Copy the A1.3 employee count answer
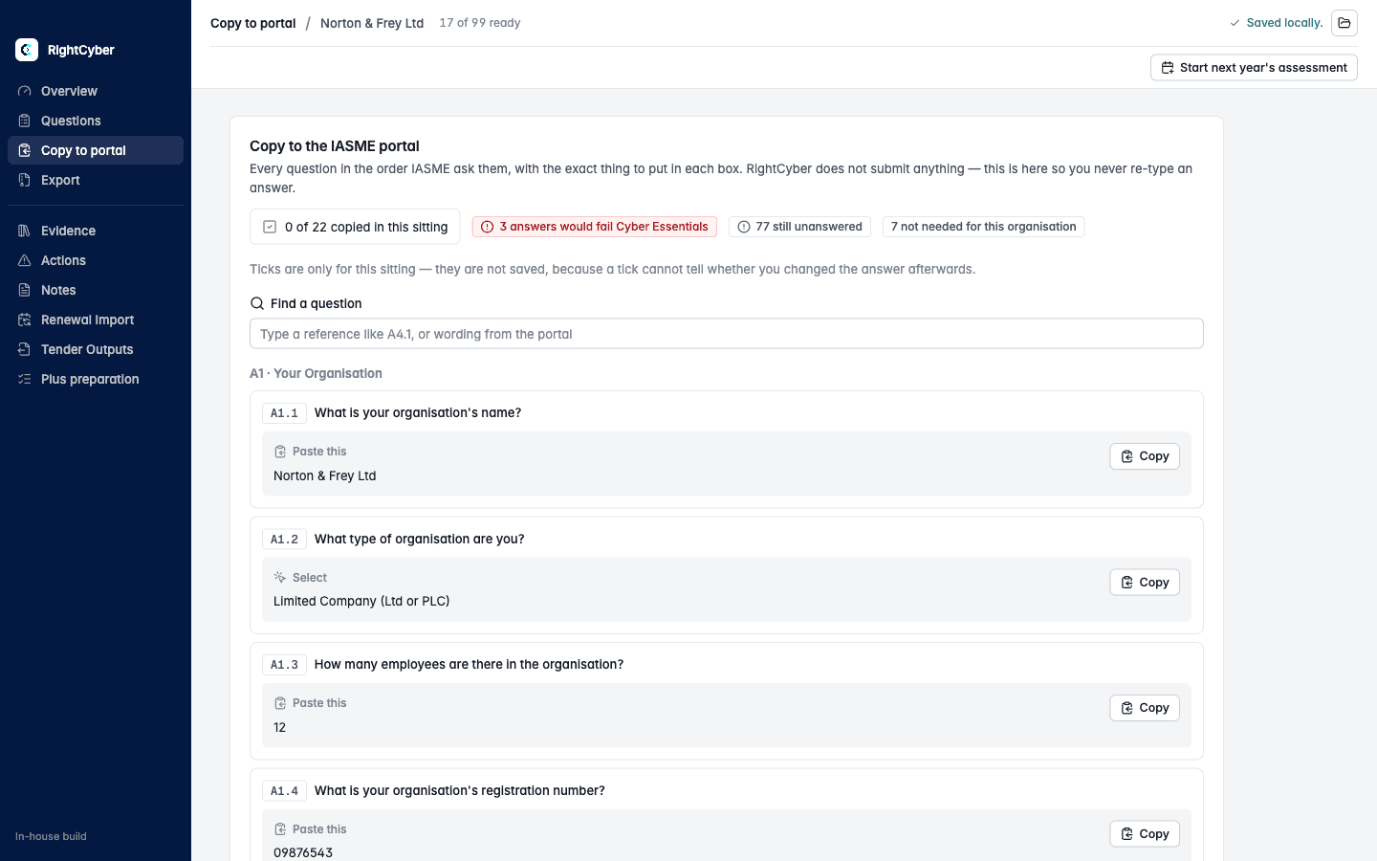This screenshot has height=861, width=1377. pyautogui.click(x=1145, y=708)
